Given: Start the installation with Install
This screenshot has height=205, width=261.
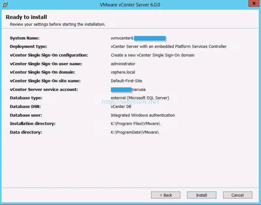Looking at the screenshot, I should coord(201,195).
